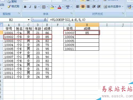Viewport: 133px width, 100px height.
Task: Click header cell 姓名
Action: tap(19, 29)
